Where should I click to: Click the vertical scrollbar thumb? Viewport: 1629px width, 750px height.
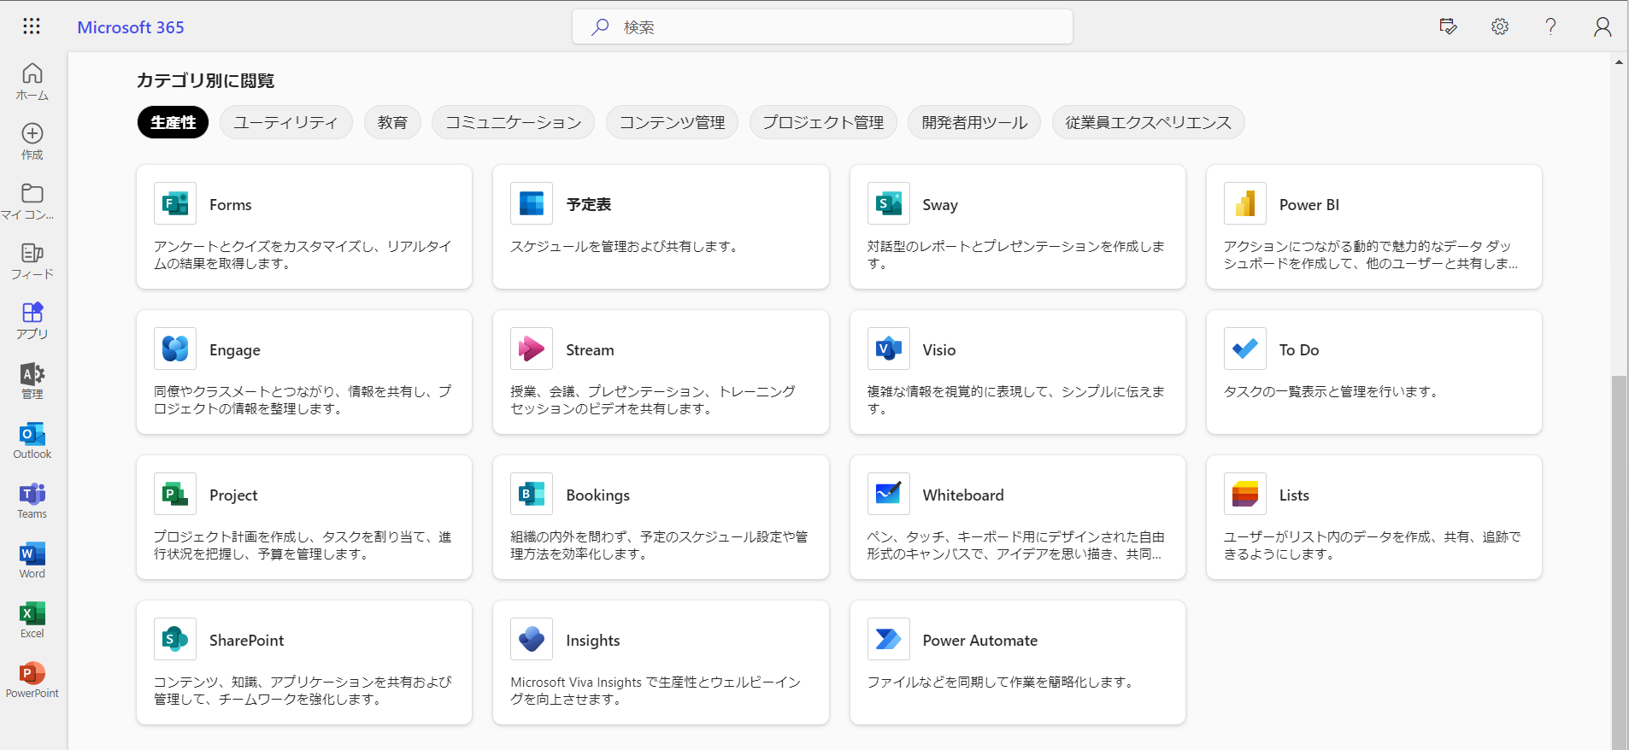pos(1619,555)
